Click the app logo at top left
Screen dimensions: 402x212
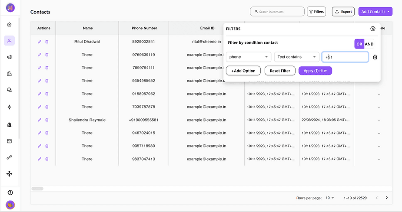[x=10, y=8]
